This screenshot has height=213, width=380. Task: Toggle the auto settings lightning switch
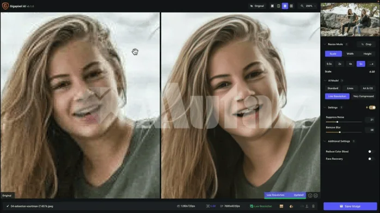pyautogui.click(x=372, y=108)
